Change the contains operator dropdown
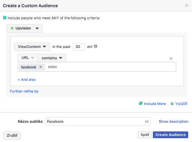 point(52,58)
